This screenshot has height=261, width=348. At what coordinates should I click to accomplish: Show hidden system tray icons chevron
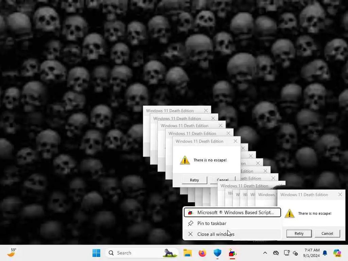tap(265, 253)
